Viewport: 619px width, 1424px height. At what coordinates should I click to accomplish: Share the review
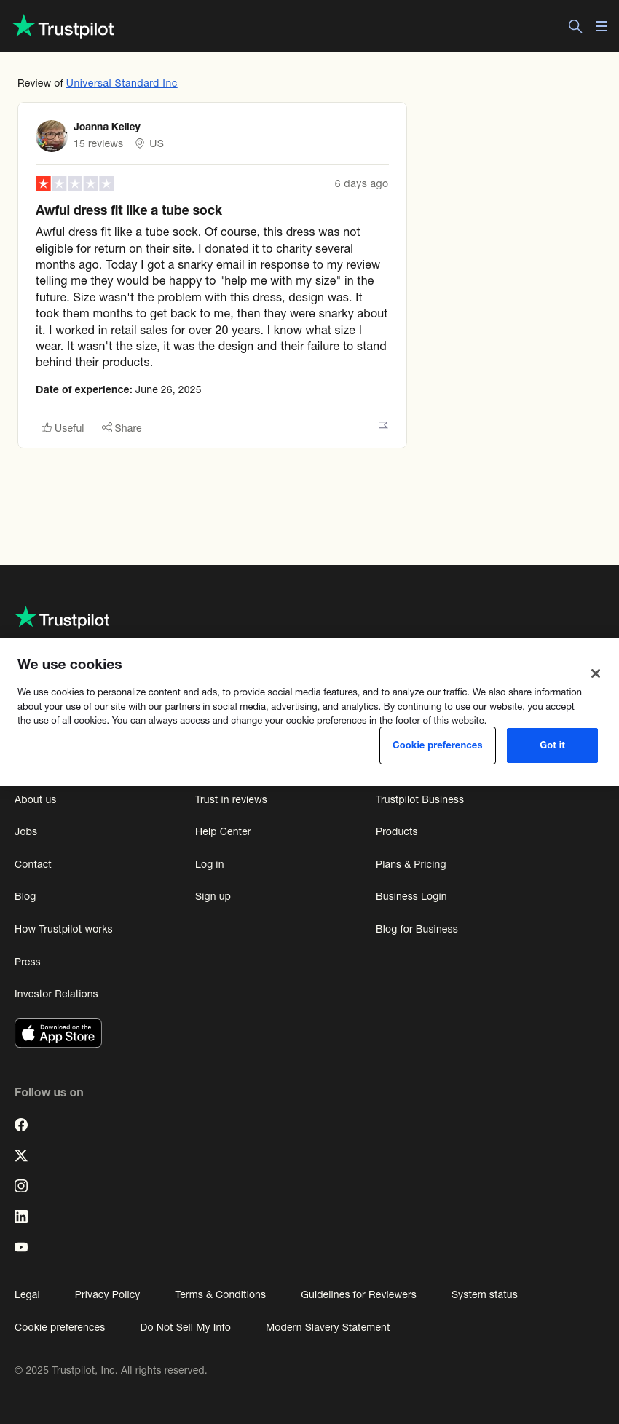click(x=122, y=428)
